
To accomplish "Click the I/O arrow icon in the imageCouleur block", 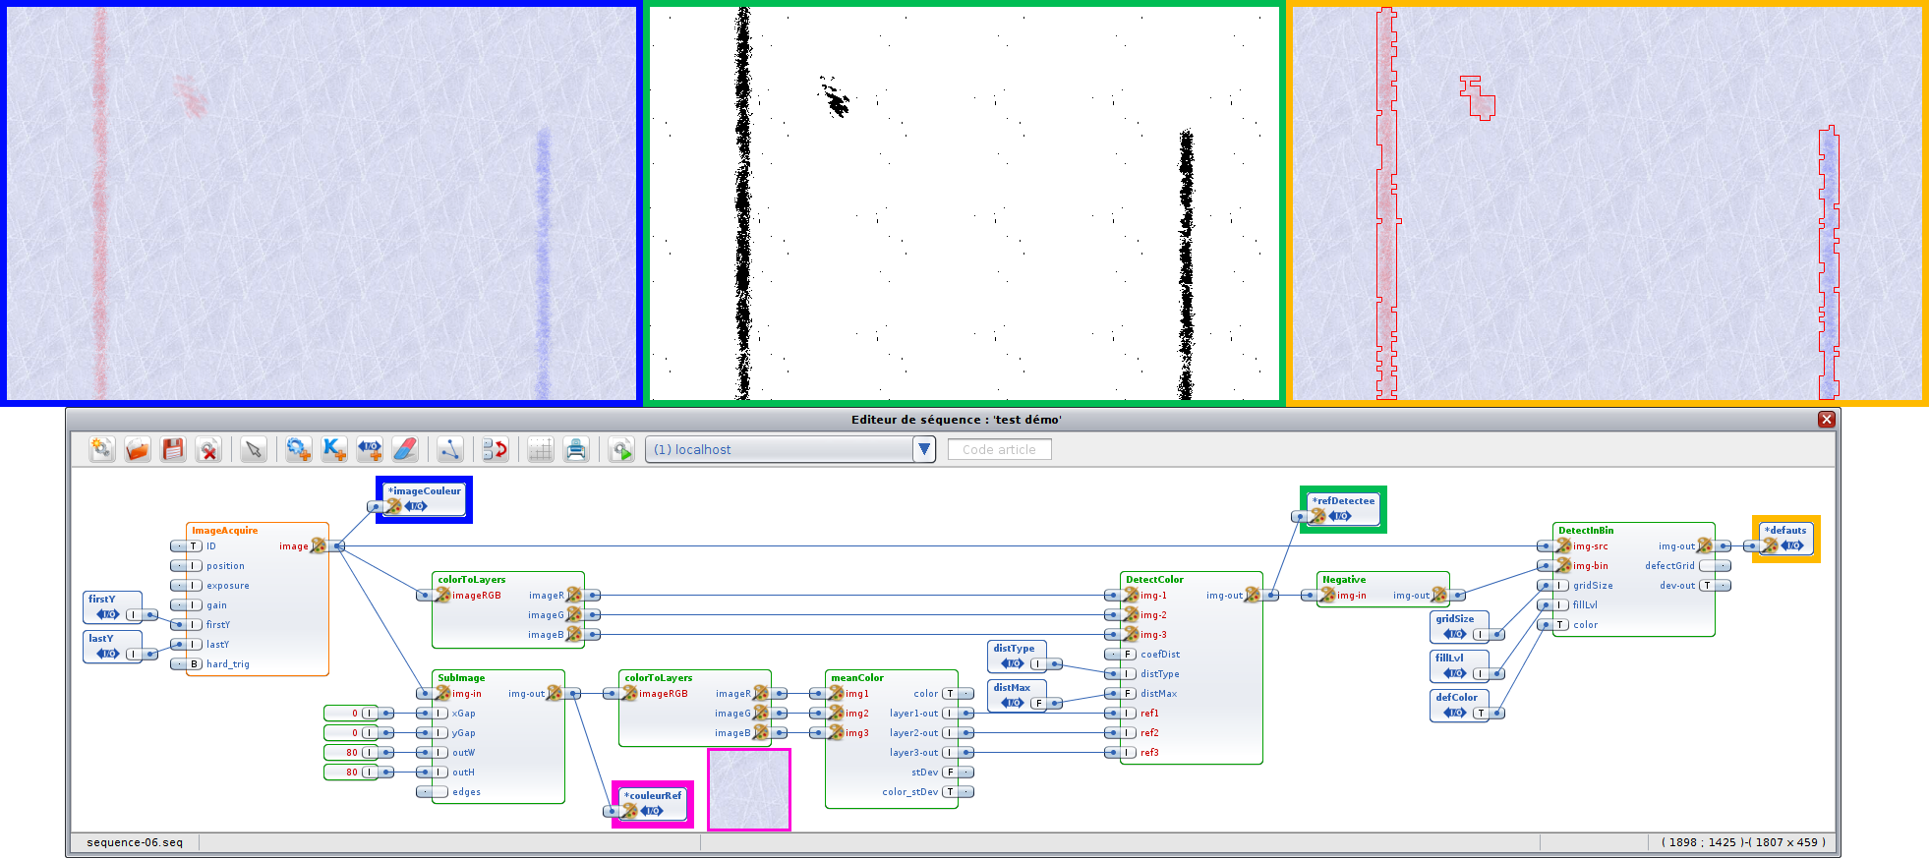I will tap(417, 506).
